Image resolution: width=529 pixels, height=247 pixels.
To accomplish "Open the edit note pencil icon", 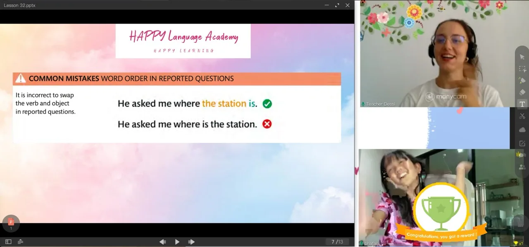I will [x=522, y=143].
